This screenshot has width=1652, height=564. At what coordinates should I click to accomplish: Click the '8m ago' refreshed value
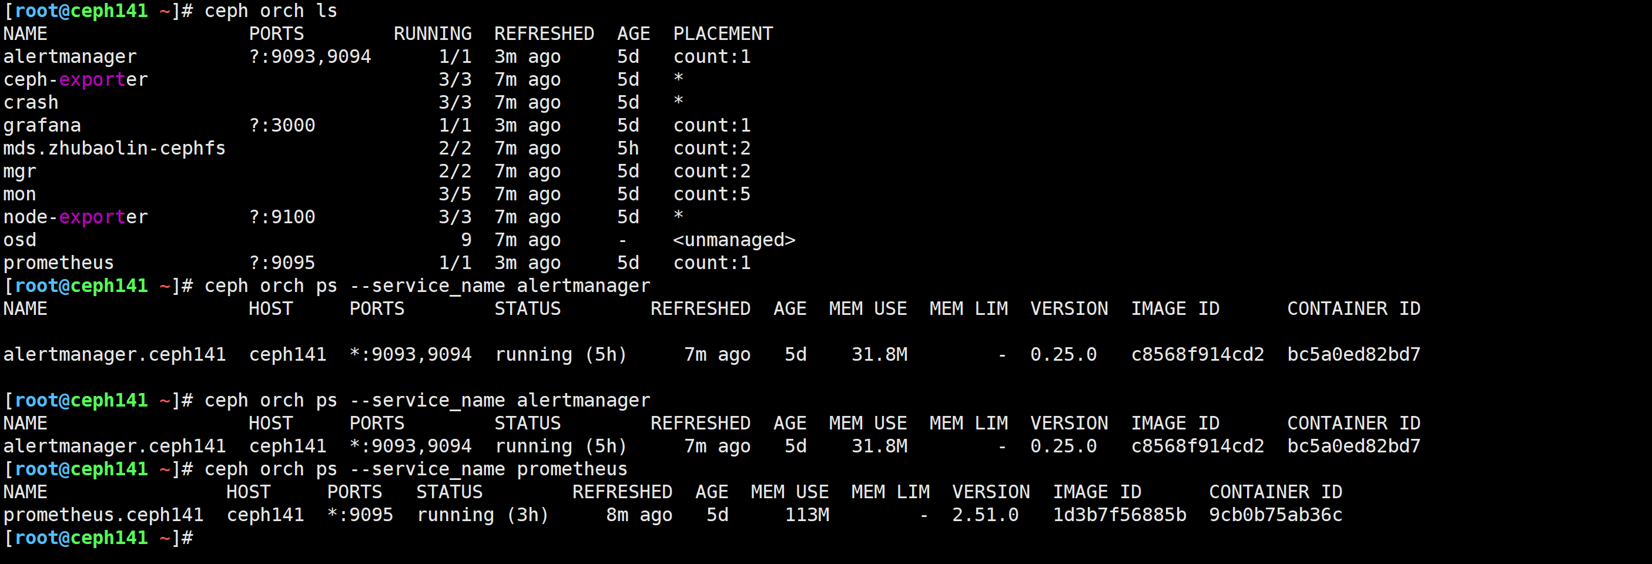(x=639, y=515)
